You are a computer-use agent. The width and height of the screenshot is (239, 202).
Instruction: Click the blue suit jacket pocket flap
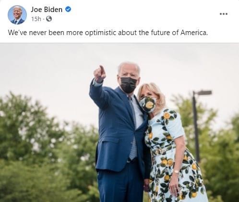(110, 140)
